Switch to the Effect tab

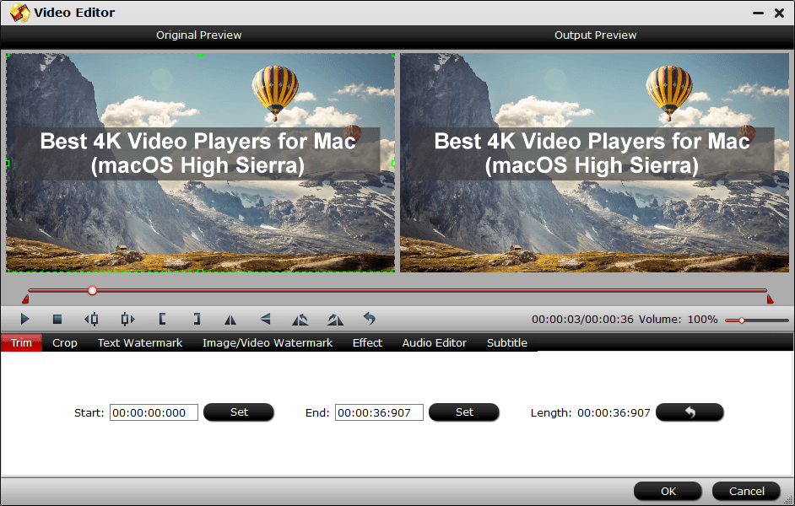[x=367, y=343]
